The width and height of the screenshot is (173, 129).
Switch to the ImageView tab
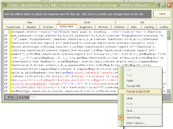86,27
